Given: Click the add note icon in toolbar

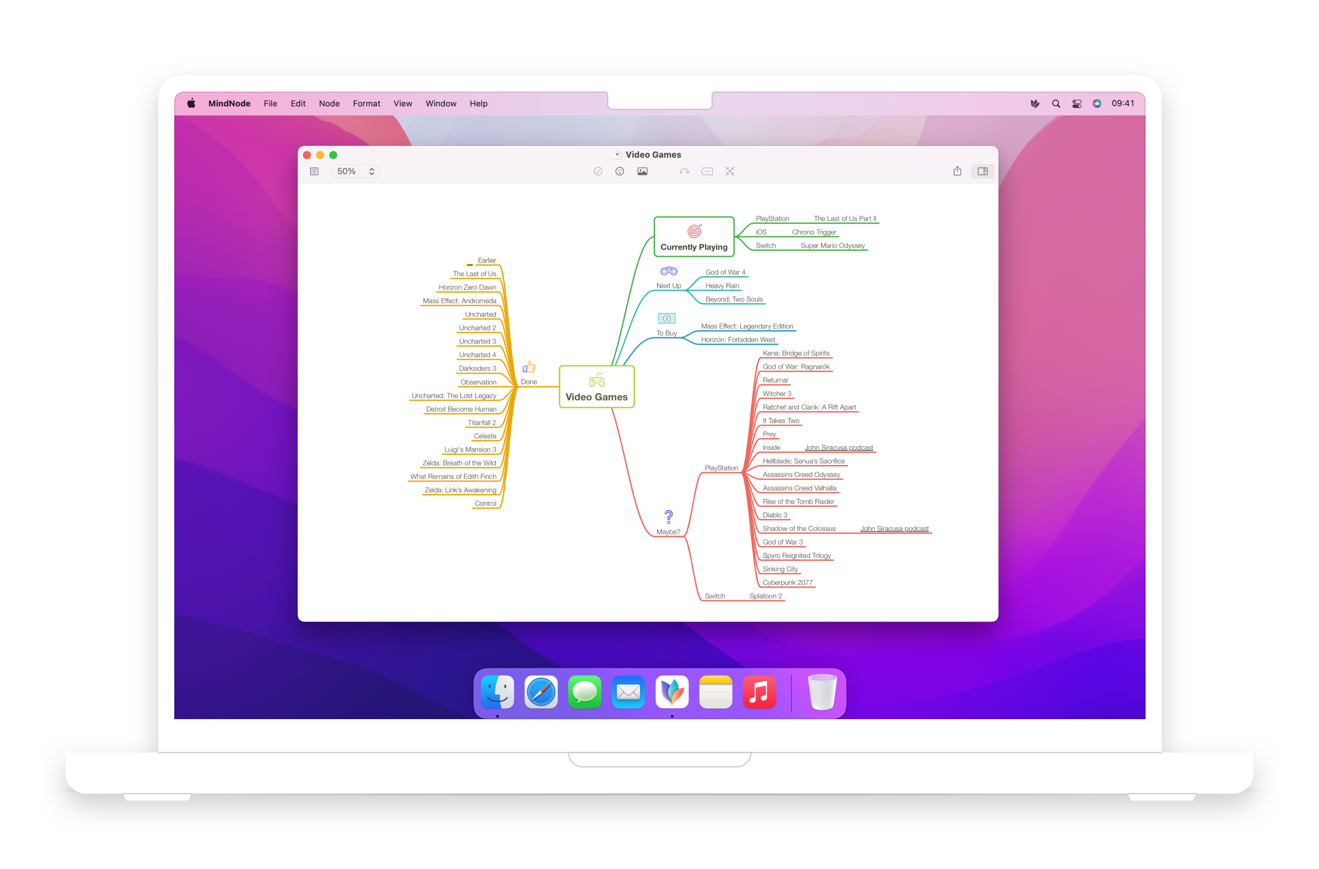Looking at the screenshot, I should [x=707, y=171].
